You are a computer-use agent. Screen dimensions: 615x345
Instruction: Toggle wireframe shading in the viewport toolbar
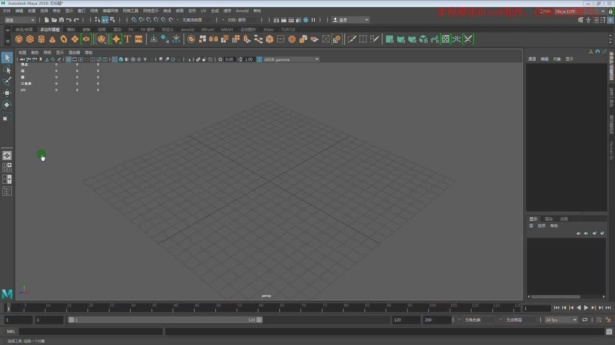tap(115, 59)
